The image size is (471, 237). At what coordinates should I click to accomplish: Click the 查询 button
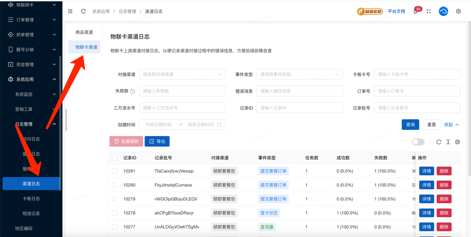coord(410,125)
